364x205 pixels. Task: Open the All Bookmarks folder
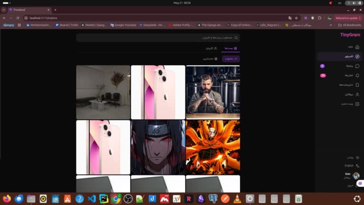(x=350, y=25)
